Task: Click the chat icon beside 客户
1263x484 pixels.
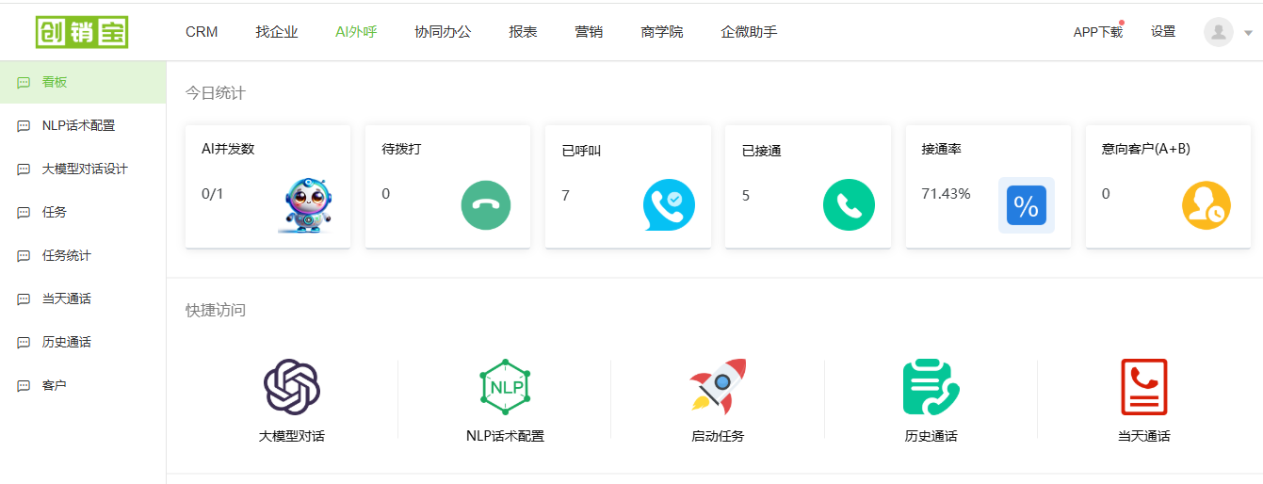Action: click(24, 386)
